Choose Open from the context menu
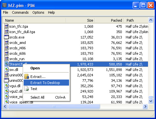Image resolution: width=156 pixels, height=119 pixels. click(46, 68)
